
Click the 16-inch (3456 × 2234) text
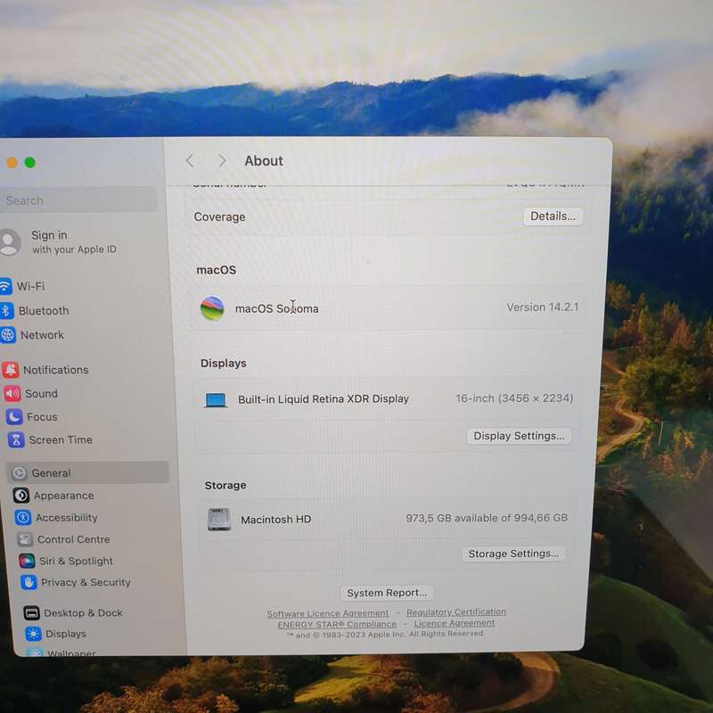coord(514,397)
